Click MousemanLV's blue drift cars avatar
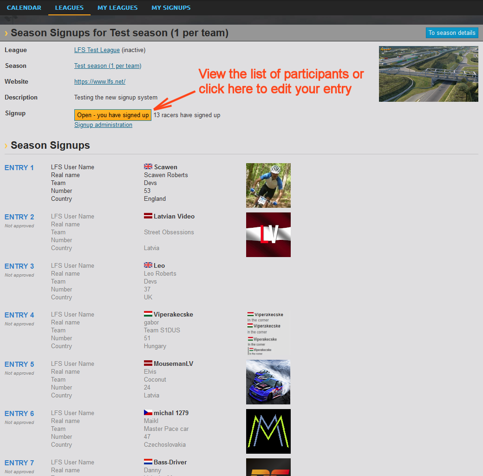Screen dimensions: 483x476 268,382
